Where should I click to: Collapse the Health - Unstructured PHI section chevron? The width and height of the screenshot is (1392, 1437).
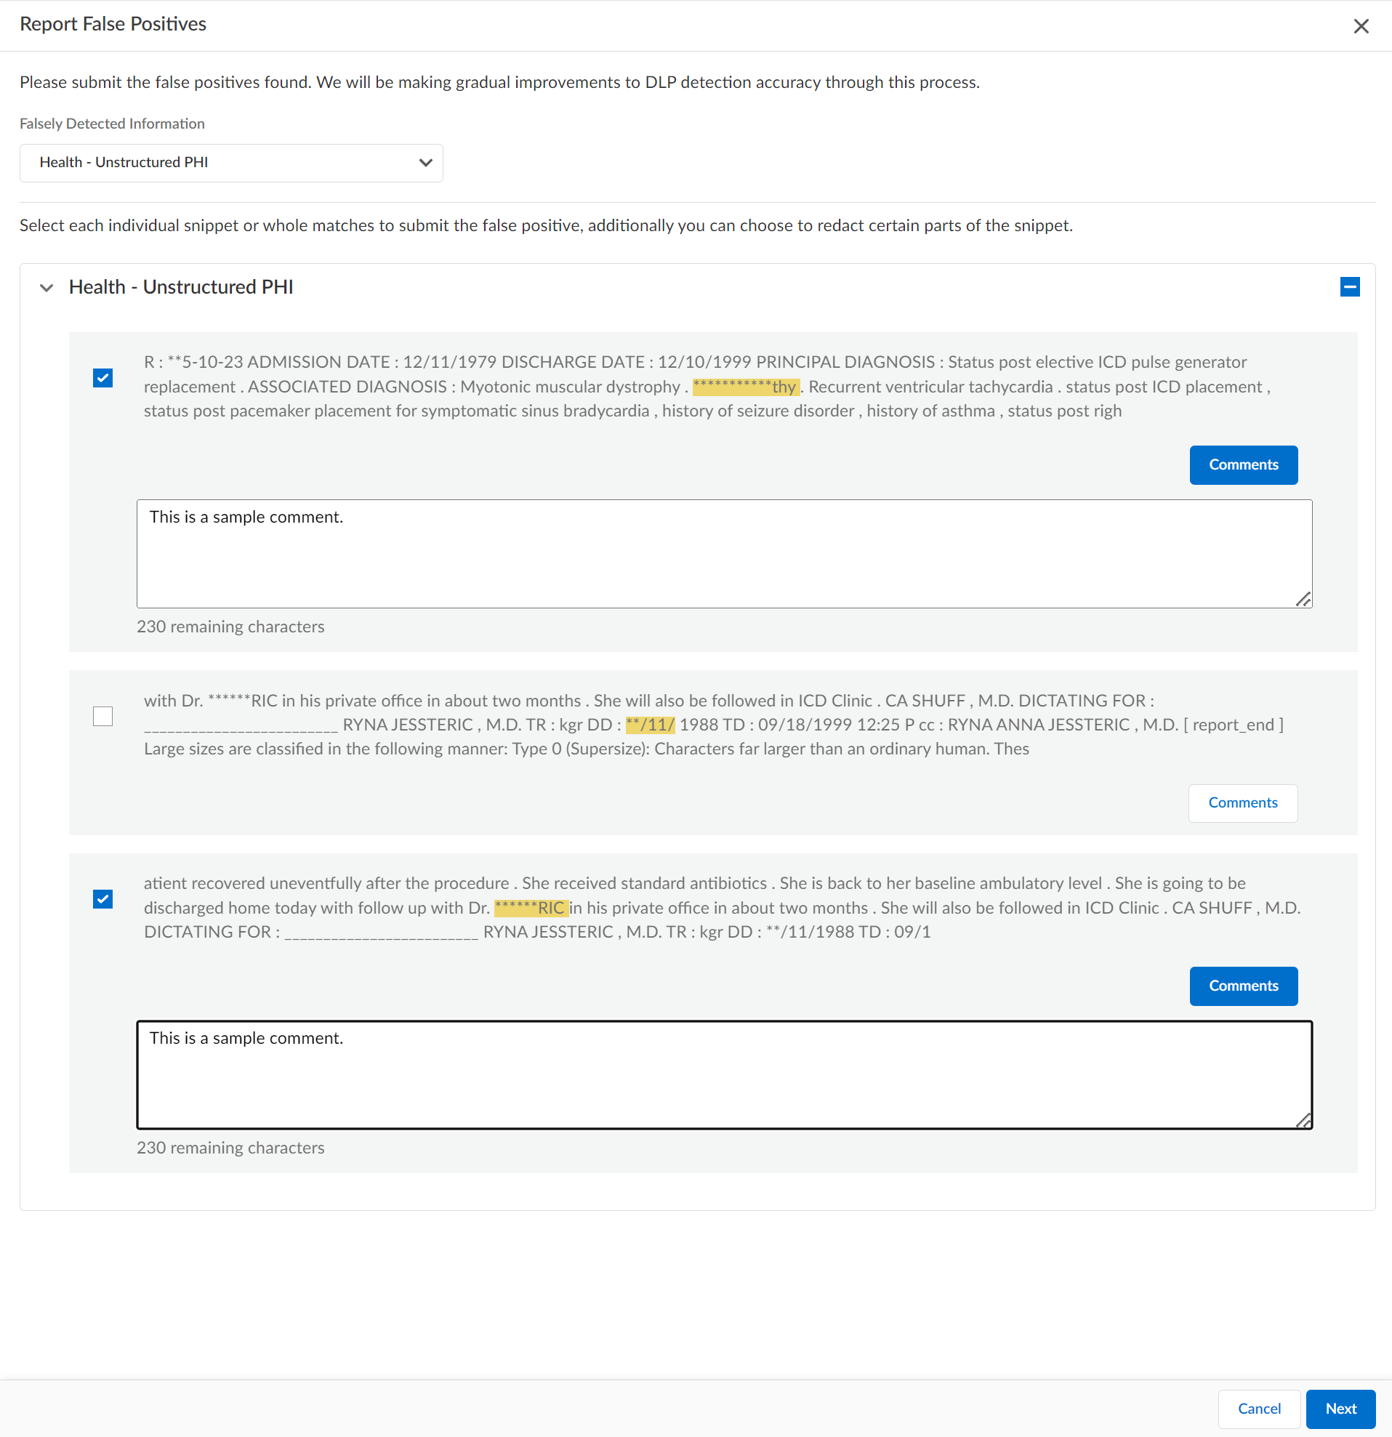click(x=47, y=287)
